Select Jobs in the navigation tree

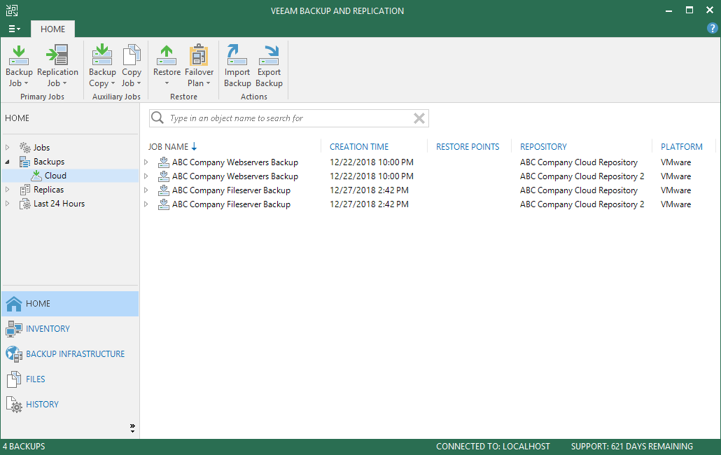(41, 148)
